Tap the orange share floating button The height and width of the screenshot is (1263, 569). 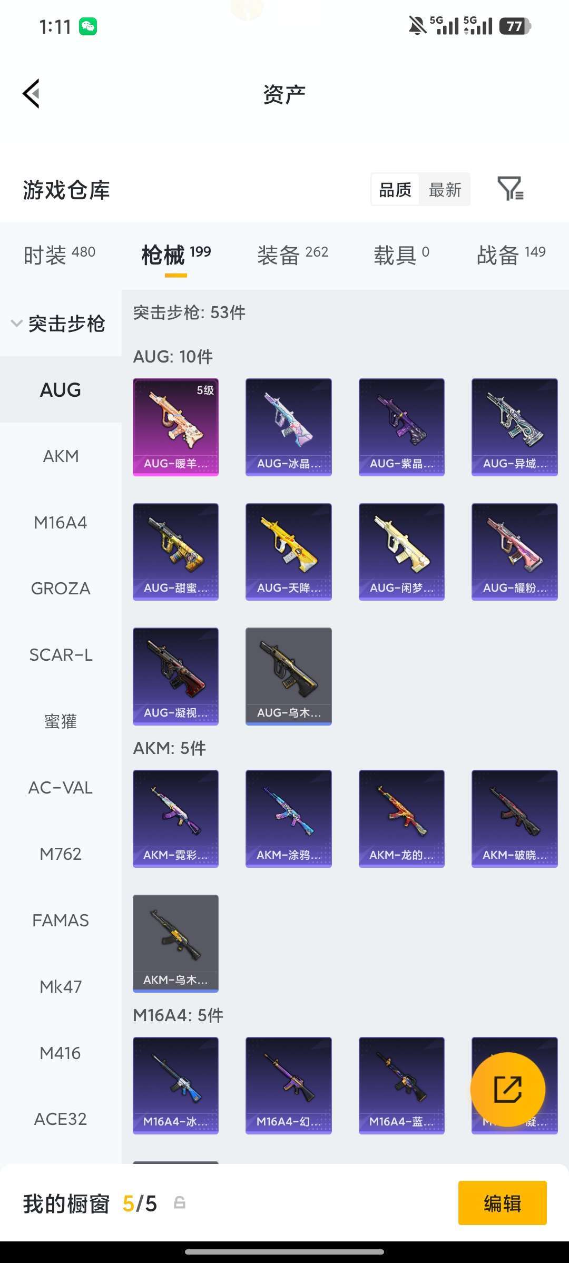(508, 1089)
